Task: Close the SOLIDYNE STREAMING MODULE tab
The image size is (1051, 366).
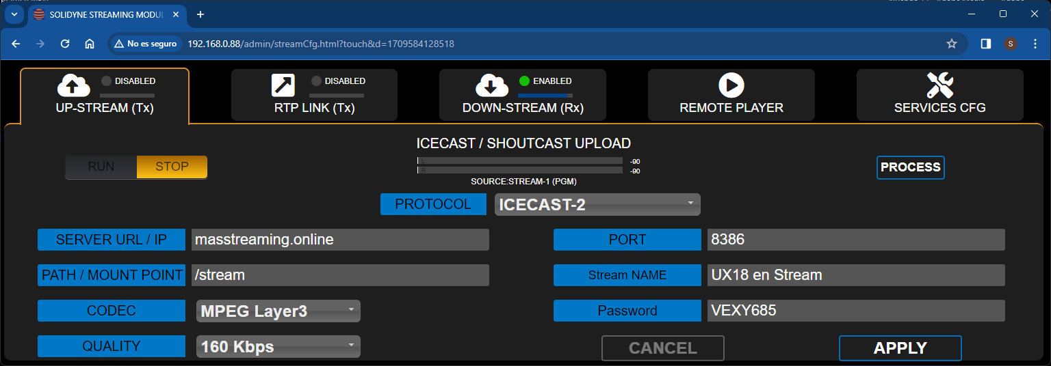Action: pyautogui.click(x=176, y=14)
